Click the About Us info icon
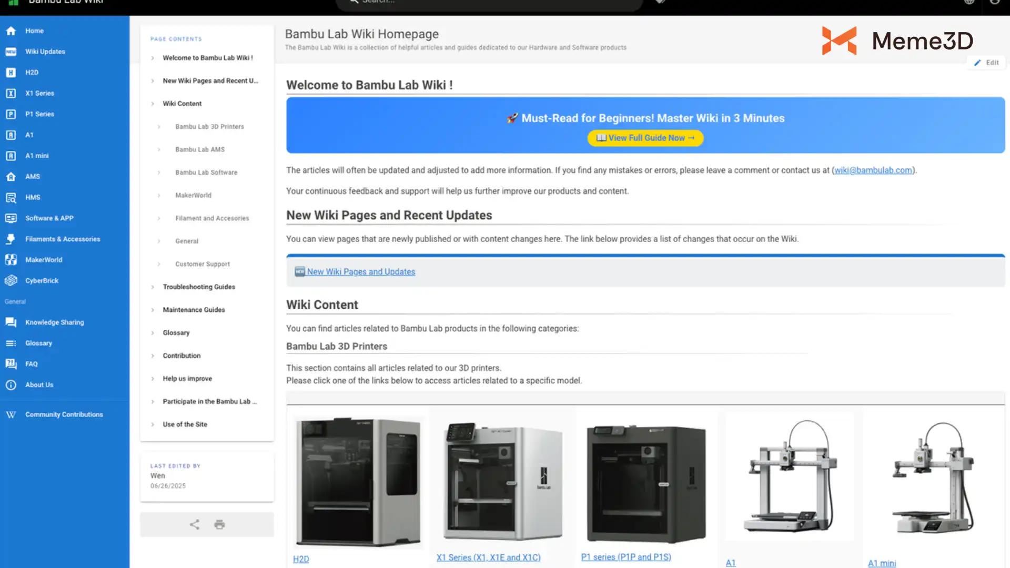The width and height of the screenshot is (1010, 568). pyautogui.click(x=11, y=385)
